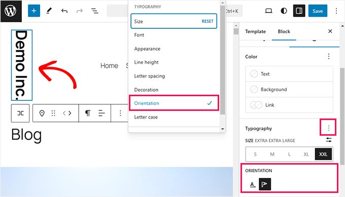Image resolution: width=345 pixels, height=197 pixels.
Task: Choose the XL font size
Action: [306, 154]
